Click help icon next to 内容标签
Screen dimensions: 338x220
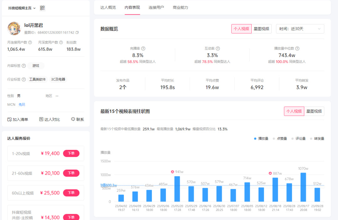pos(24,66)
